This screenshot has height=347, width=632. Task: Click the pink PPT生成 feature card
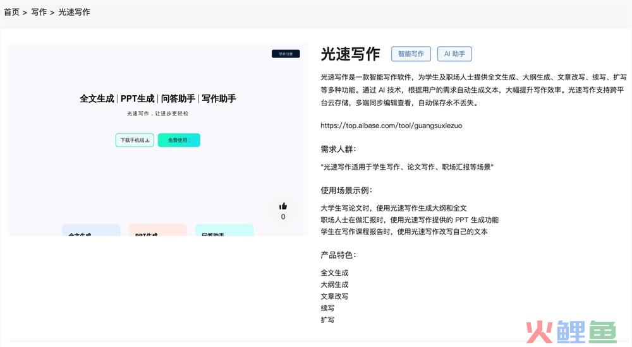pos(157,231)
